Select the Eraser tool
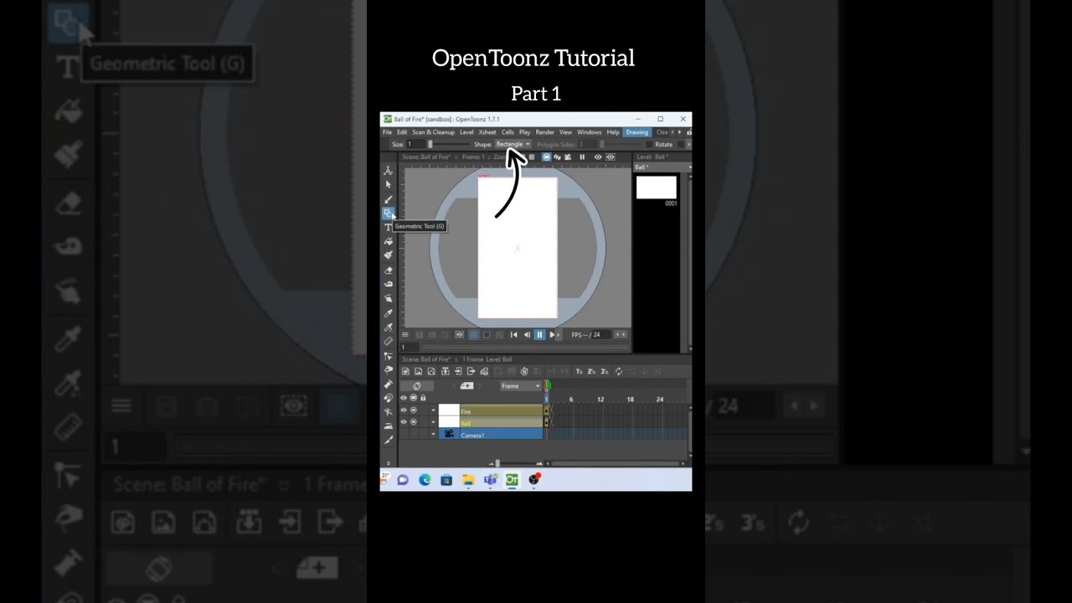The image size is (1072, 603). [389, 271]
